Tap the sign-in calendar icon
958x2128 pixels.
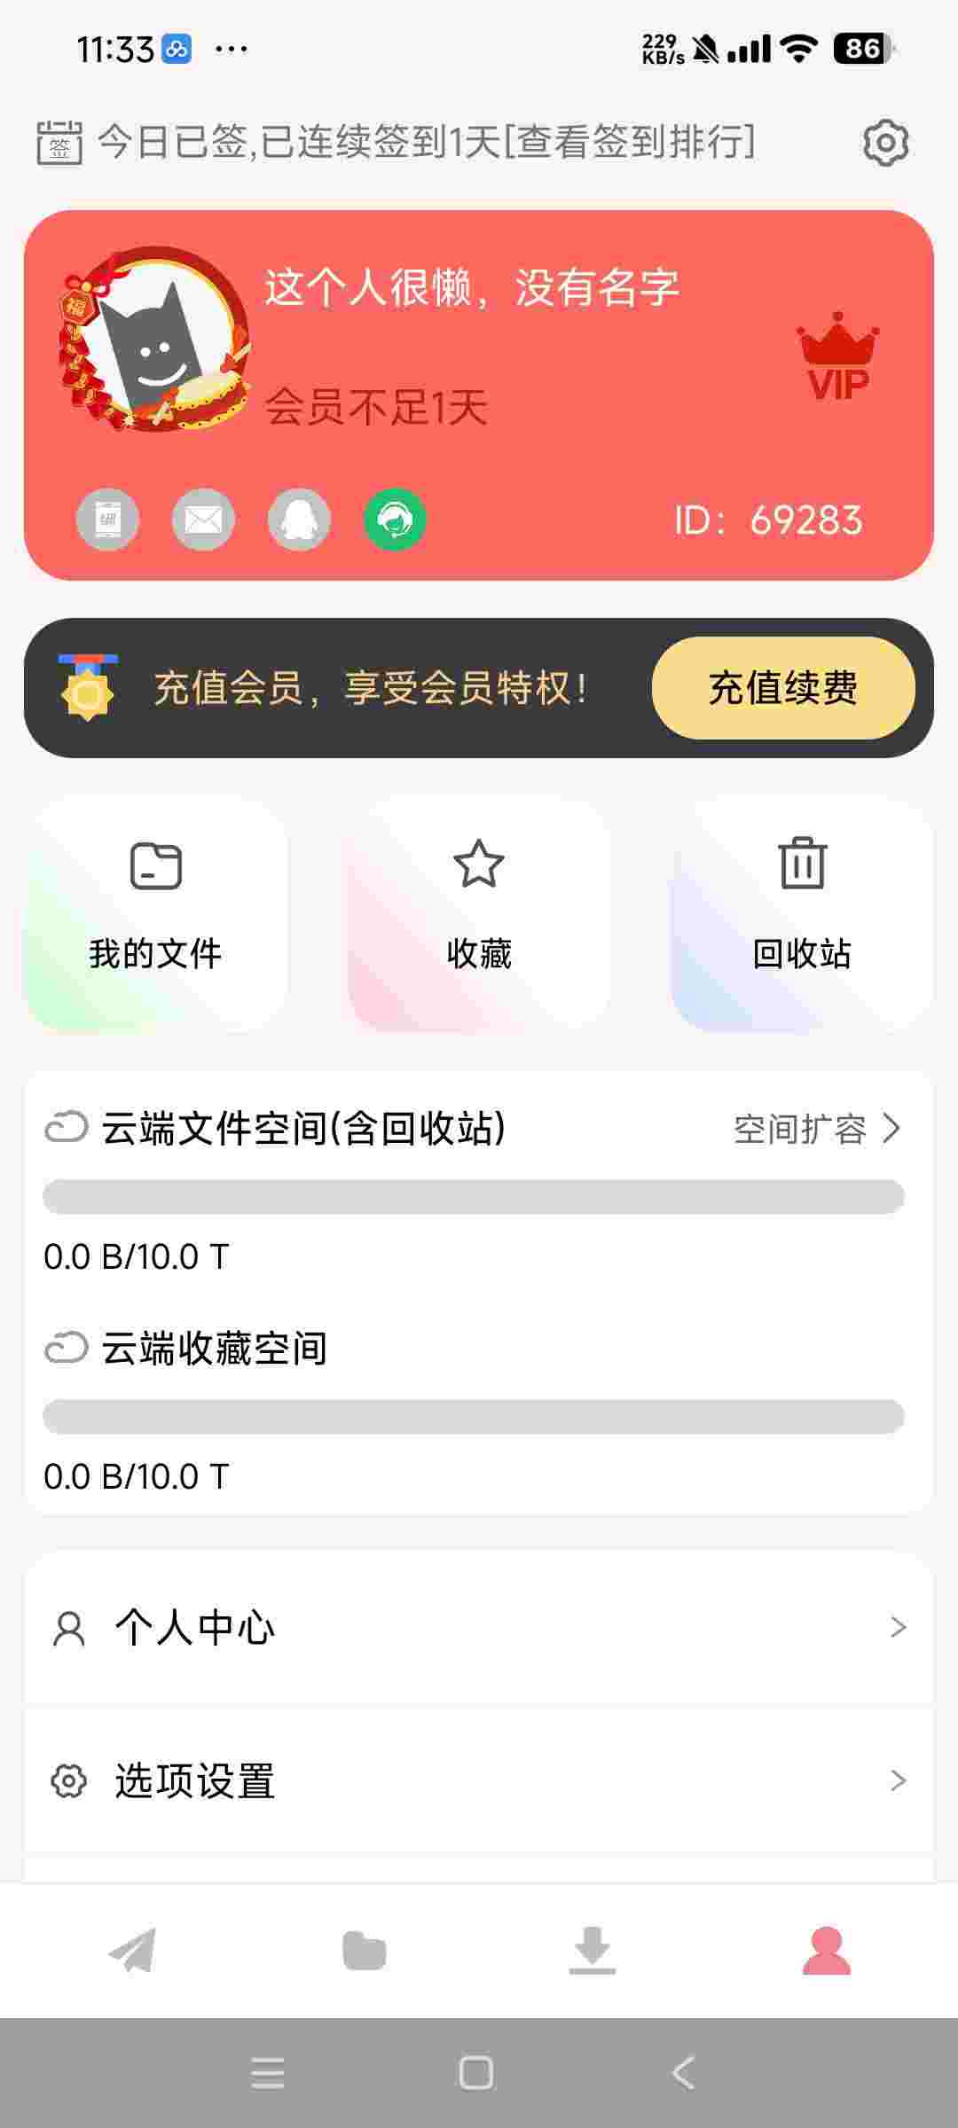(x=59, y=143)
